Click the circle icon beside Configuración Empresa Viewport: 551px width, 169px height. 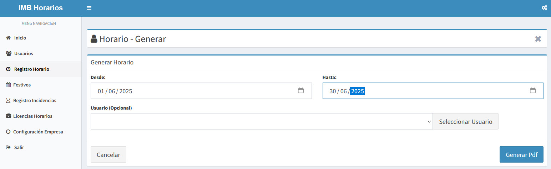[x=8, y=132]
